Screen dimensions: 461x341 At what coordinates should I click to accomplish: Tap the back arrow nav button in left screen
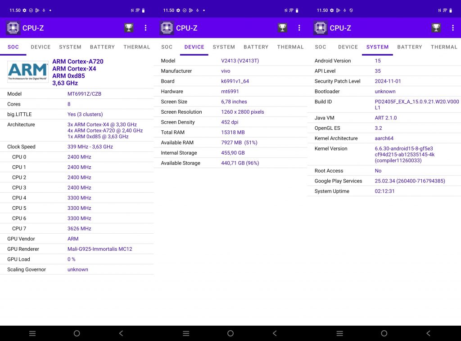(x=121, y=333)
